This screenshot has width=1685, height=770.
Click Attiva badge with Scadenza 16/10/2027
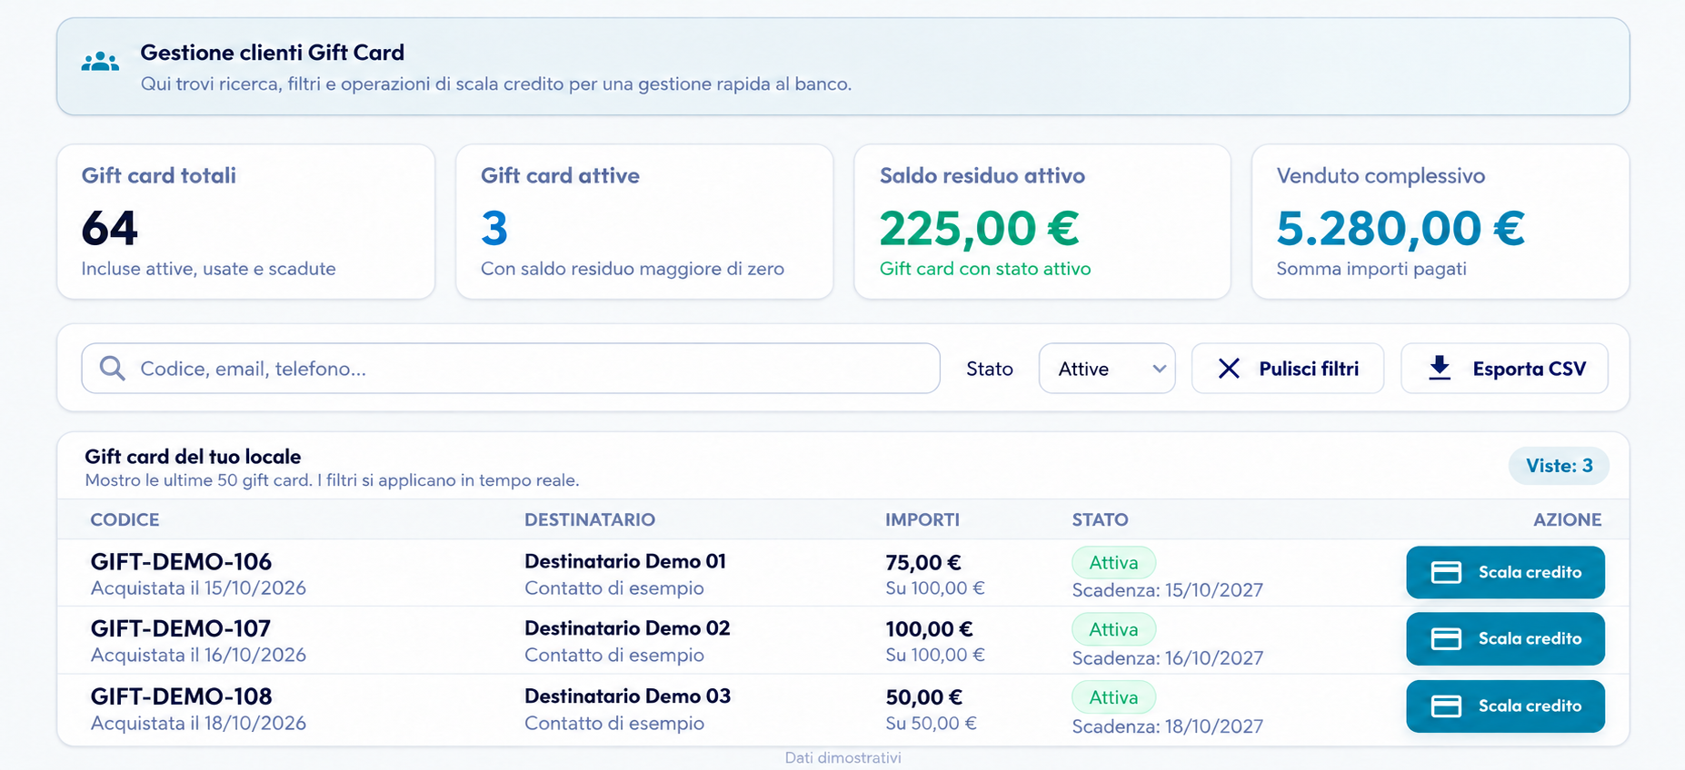[1113, 629]
